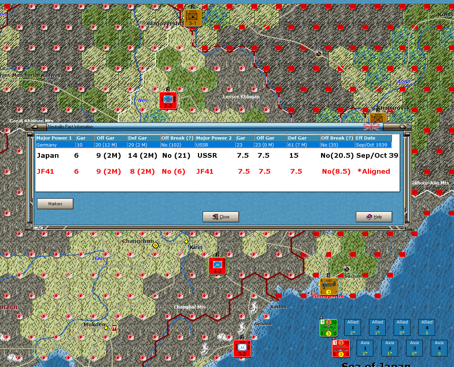
Task: Click the first Off Break (?) column header
Action: coord(178,138)
